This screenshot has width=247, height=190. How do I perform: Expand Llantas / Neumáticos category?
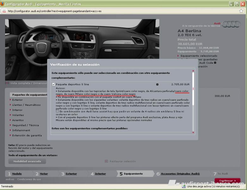[26, 105]
